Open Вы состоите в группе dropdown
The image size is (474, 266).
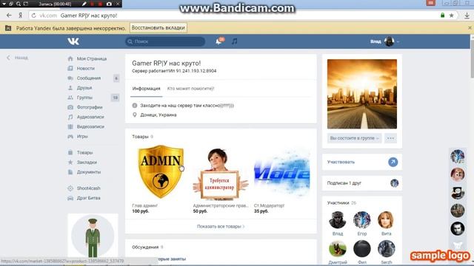pyautogui.click(x=354, y=138)
